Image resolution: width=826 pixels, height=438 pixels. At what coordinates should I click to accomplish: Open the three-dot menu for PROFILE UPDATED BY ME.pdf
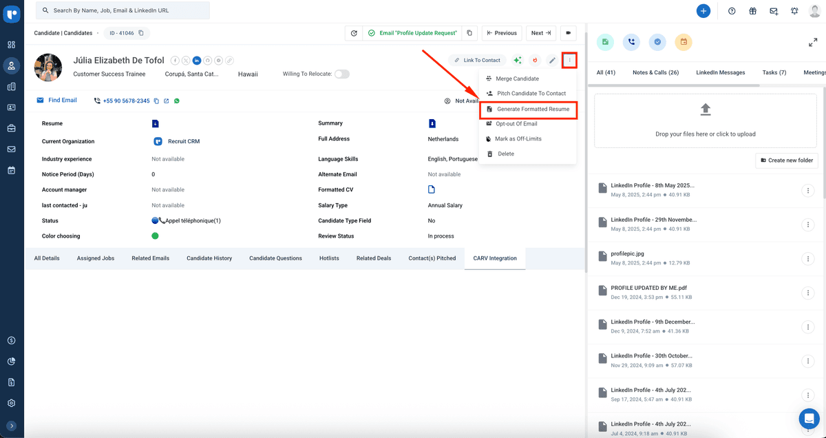808,293
